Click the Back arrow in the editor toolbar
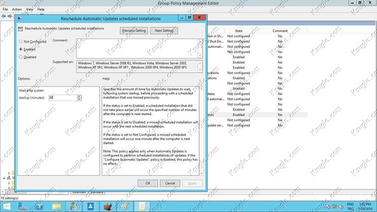This screenshot has width=377, height=212. (x=3, y=16)
